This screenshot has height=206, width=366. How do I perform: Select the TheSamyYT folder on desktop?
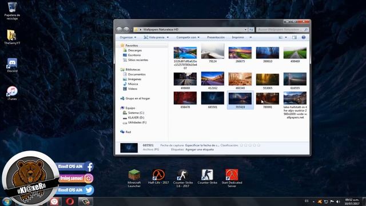point(12,37)
